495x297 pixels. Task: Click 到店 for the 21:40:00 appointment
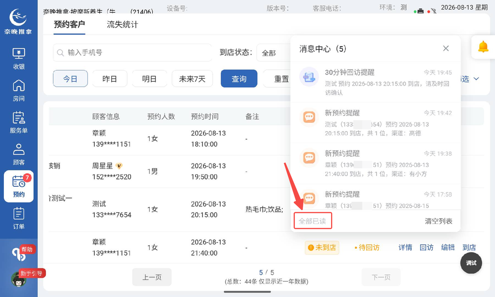click(469, 247)
